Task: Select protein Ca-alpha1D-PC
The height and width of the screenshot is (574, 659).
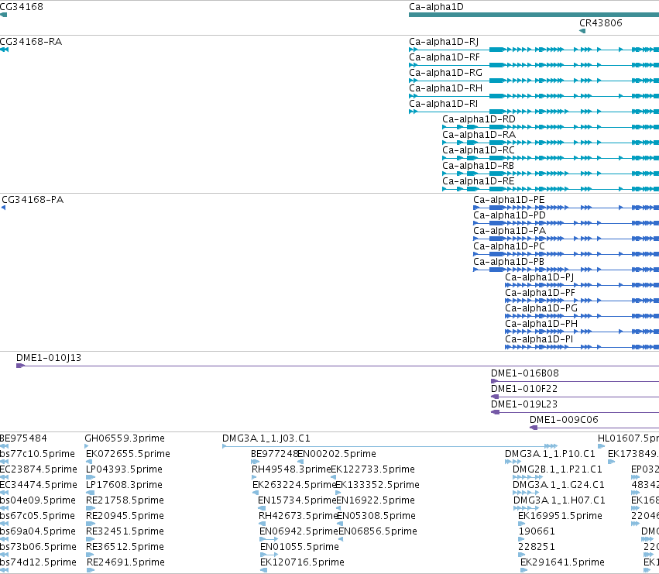Action: (x=566, y=254)
